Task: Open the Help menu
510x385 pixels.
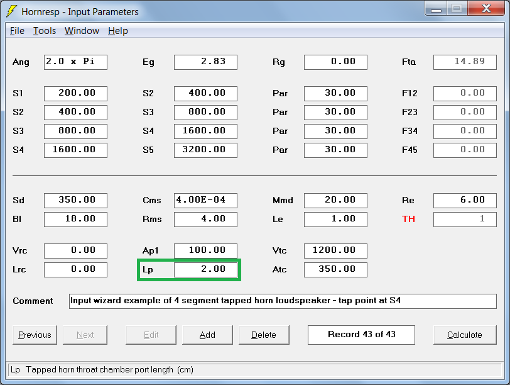Action: click(x=117, y=31)
